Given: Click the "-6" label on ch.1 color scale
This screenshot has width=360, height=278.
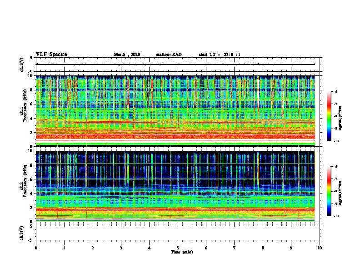Looking at the screenshot, I should click(335, 92).
